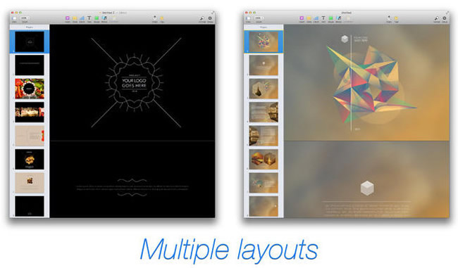This screenshot has height=268, width=458.
Task: Select the first black logo page thumbnail
Action: pos(30,42)
